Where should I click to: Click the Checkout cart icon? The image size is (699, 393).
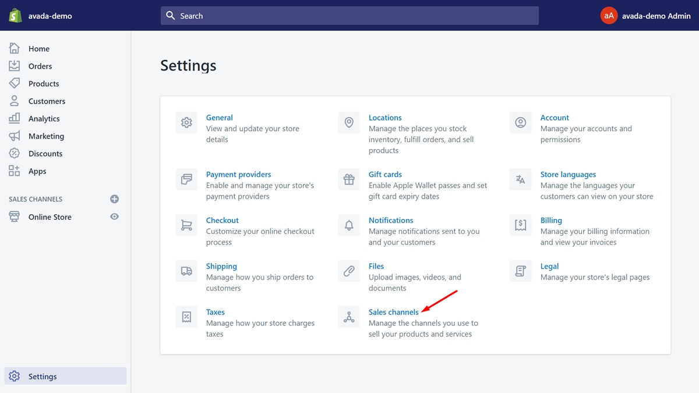[186, 225]
